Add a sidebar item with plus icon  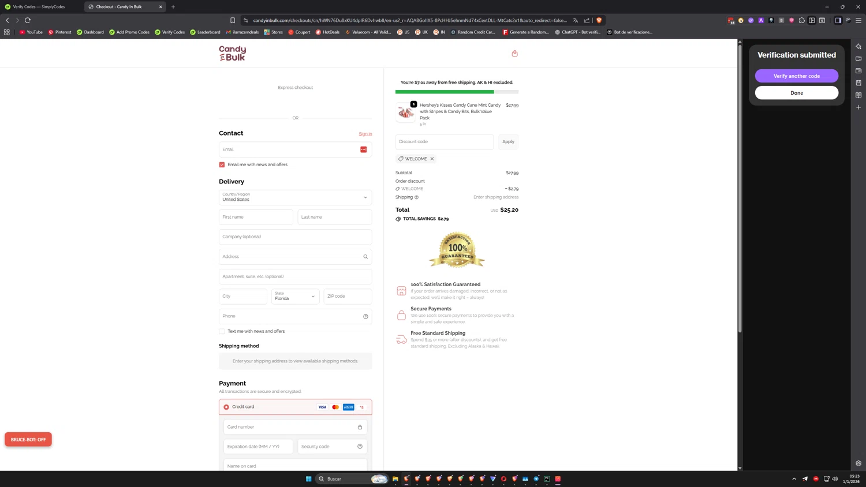(x=858, y=107)
